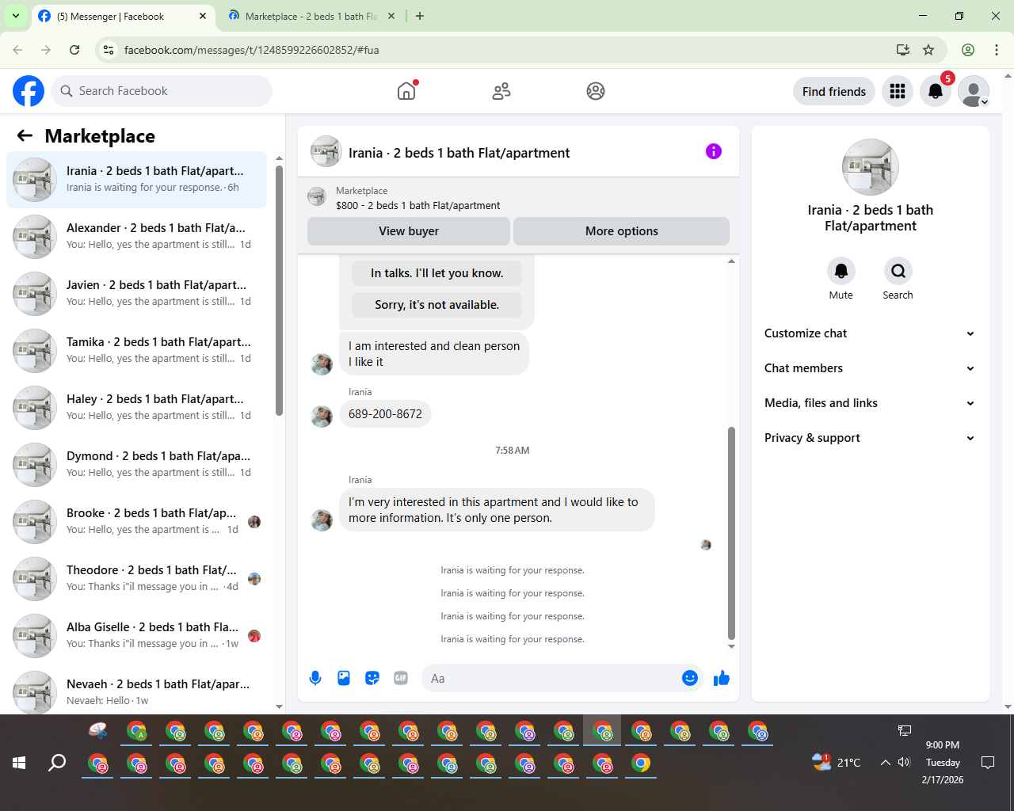Expand Media, files and links section
Screen dimensions: 1014x811
870,403
